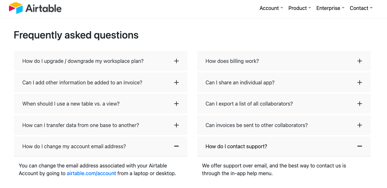Open the Product dropdown menu

[300, 8]
